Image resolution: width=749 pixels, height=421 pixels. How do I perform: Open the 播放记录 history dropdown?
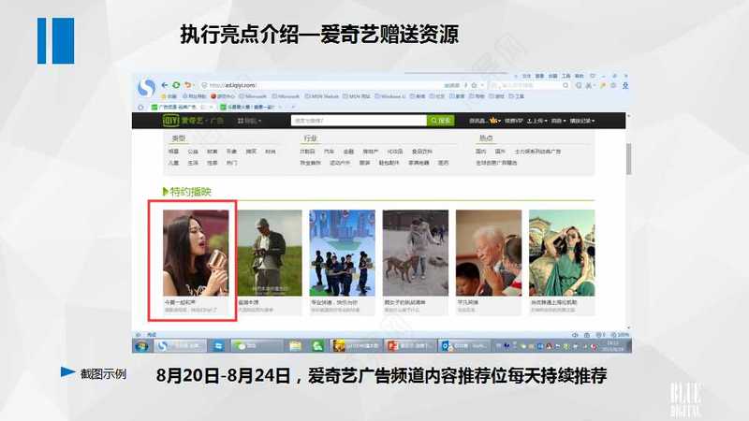(x=581, y=121)
